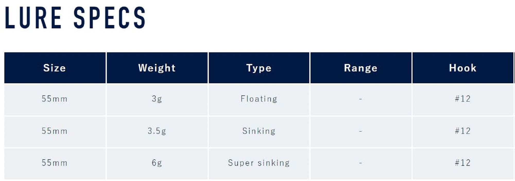Click the Weight column header
Screen dimensions: 515x181
[157, 68]
